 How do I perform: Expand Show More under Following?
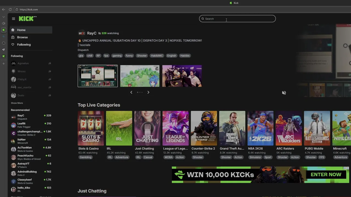[17, 103]
